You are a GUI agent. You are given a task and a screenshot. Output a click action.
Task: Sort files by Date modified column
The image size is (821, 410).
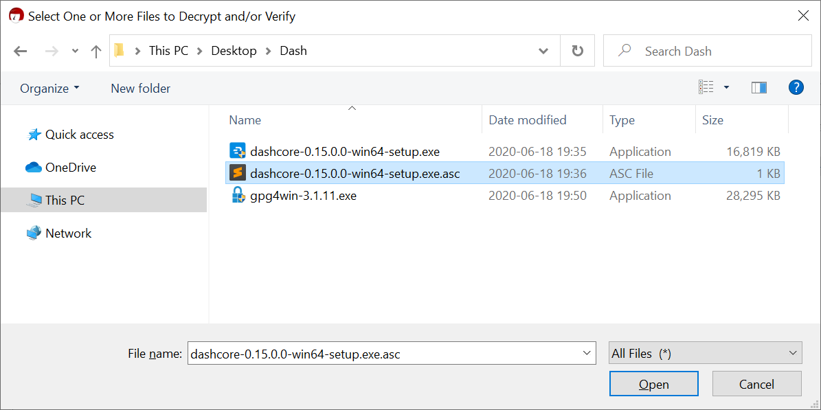click(x=527, y=120)
